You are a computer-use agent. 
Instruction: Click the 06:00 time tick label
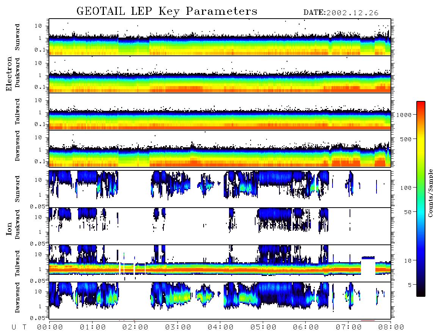point(306,327)
